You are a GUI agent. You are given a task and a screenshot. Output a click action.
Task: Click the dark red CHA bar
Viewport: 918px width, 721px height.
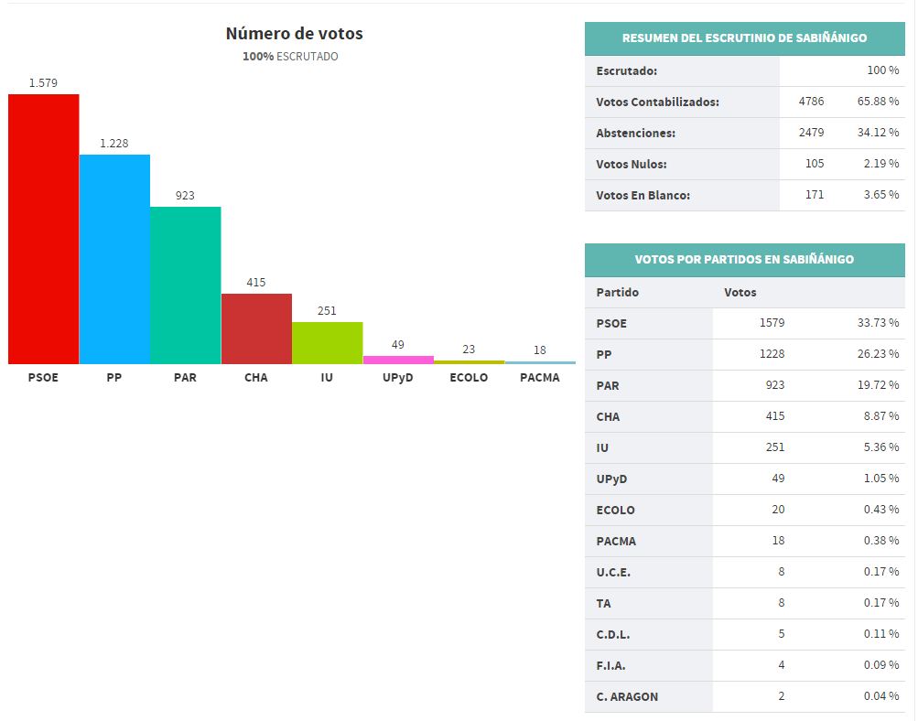(256, 328)
